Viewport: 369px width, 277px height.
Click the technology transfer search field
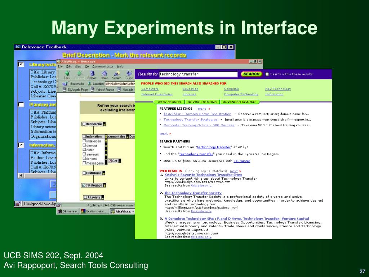coord(199,74)
